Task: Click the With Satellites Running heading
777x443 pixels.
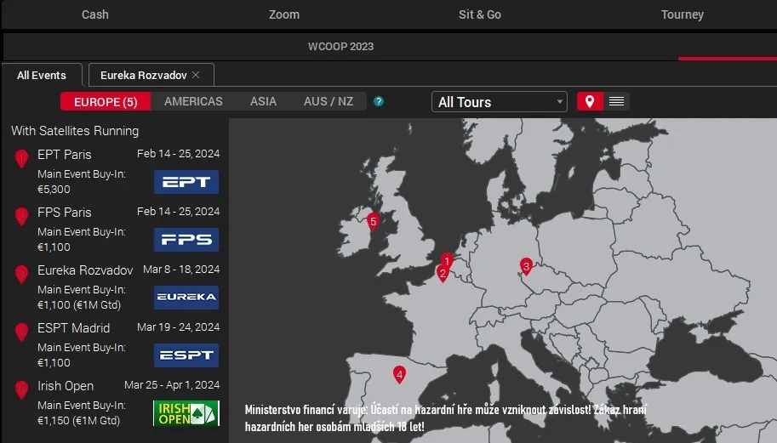Action: click(75, 131)
